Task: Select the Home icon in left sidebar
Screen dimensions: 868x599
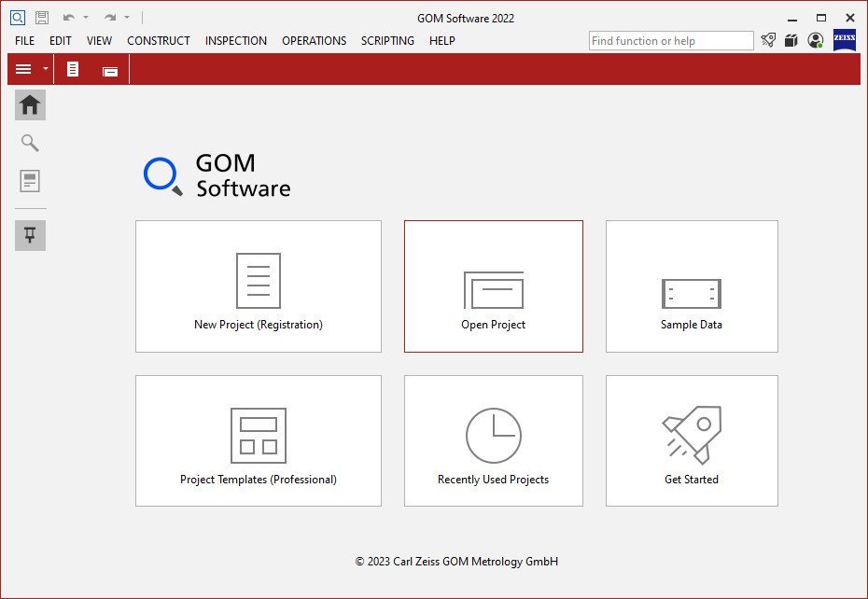Action: click(x=30, y=104)
